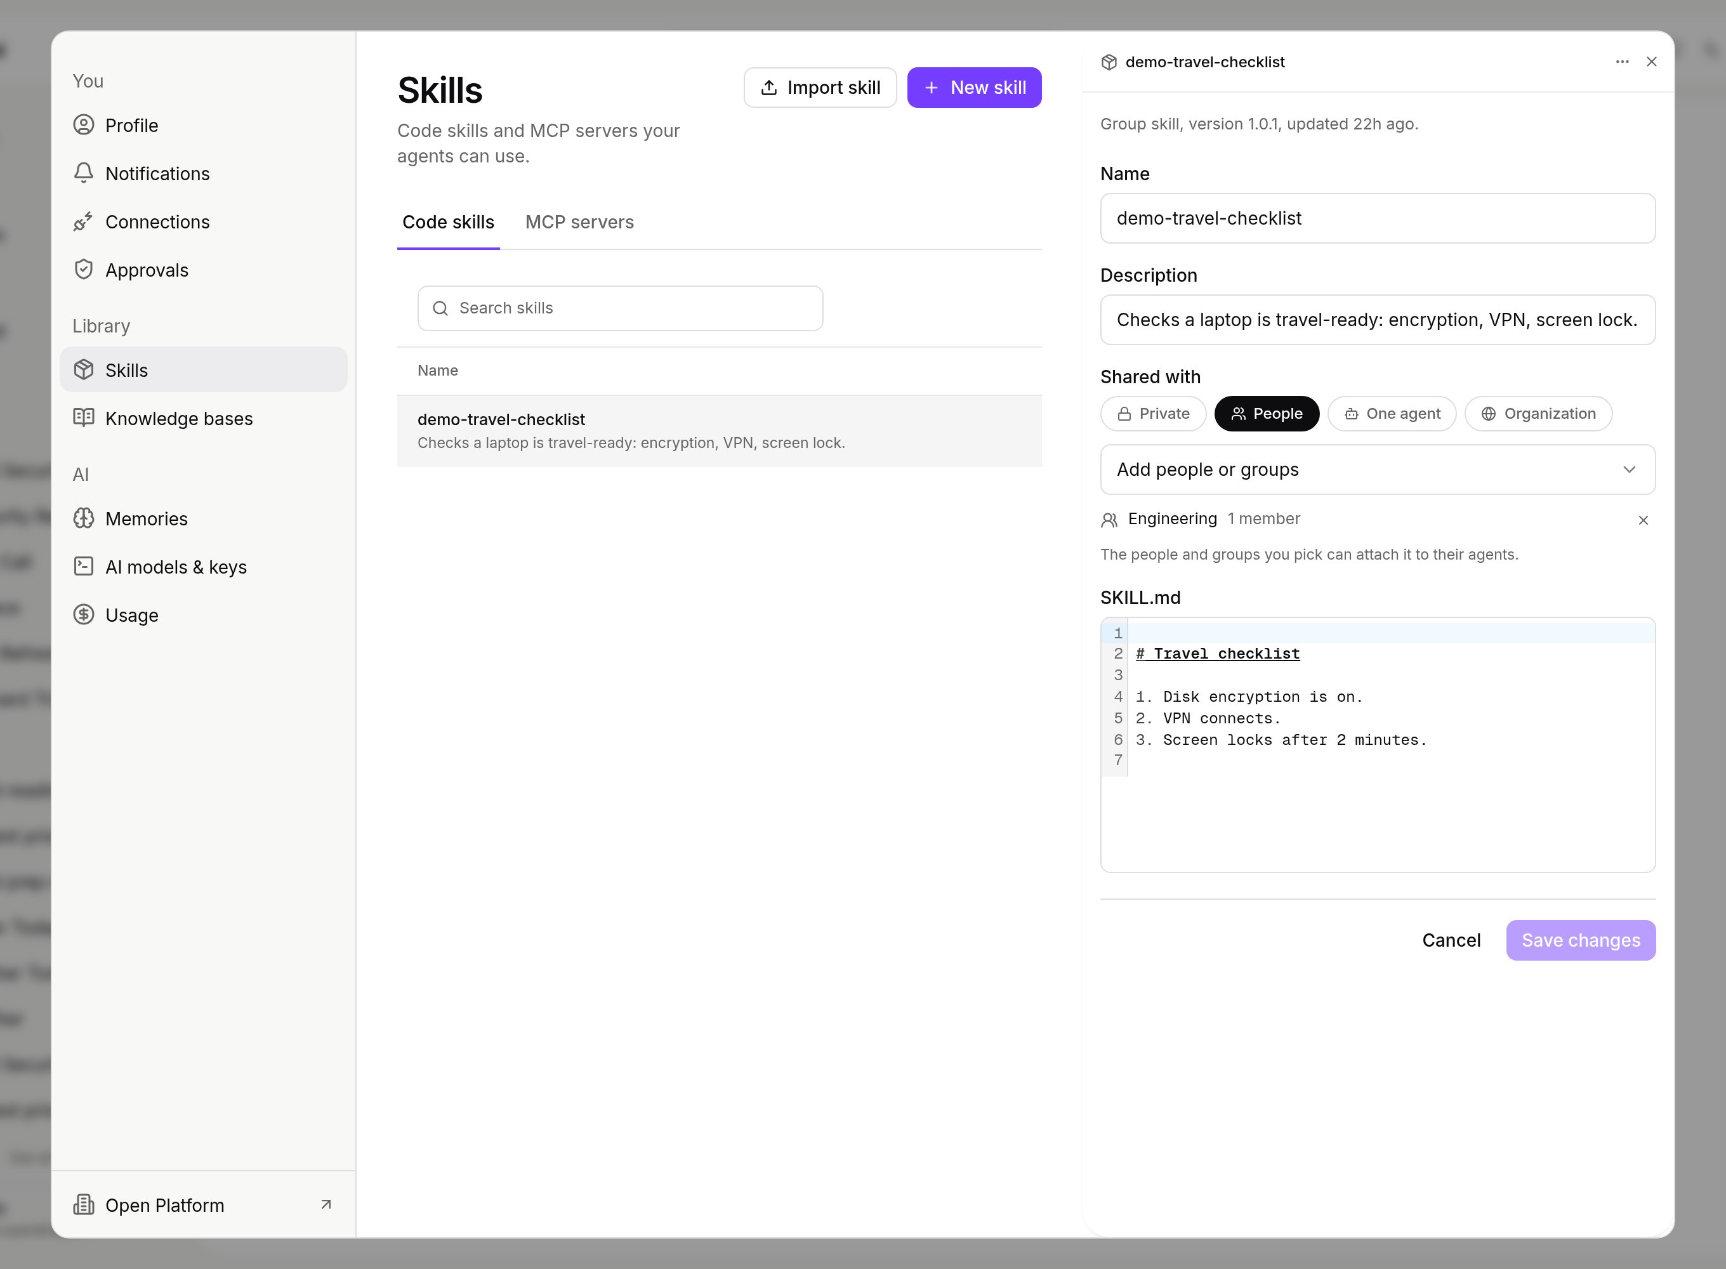Click the '# Travel checklist' line in SKILL.md
The image size is (1726, 1269).
[1218, 654]
